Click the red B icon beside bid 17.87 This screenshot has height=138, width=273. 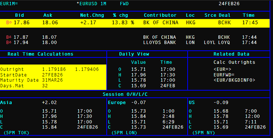[x=9, y=37]
